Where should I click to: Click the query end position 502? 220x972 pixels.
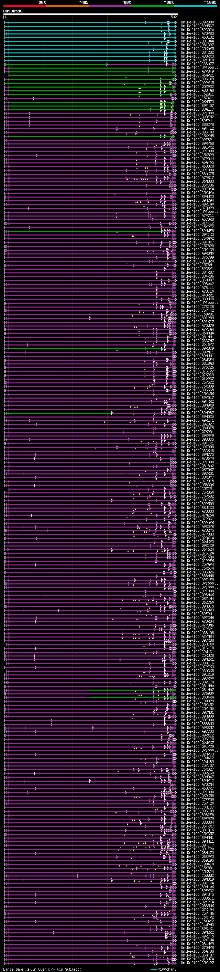click(x=173, y=17)
